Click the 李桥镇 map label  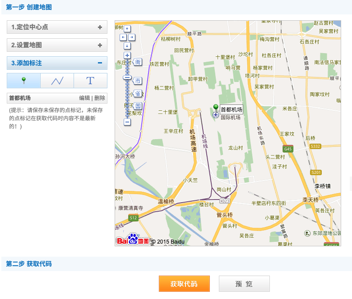click(322, 186)
